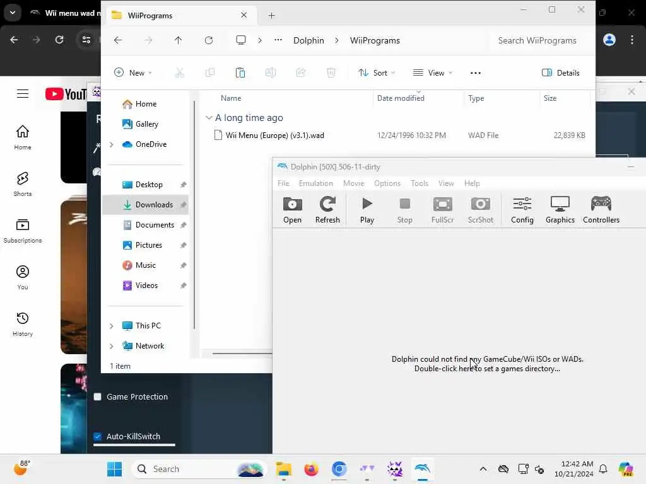Image resolution: width=646 pixels, height=484 pixels.
Task: Open Home in Explorer sidebar
Action: (x=146, y=104)
